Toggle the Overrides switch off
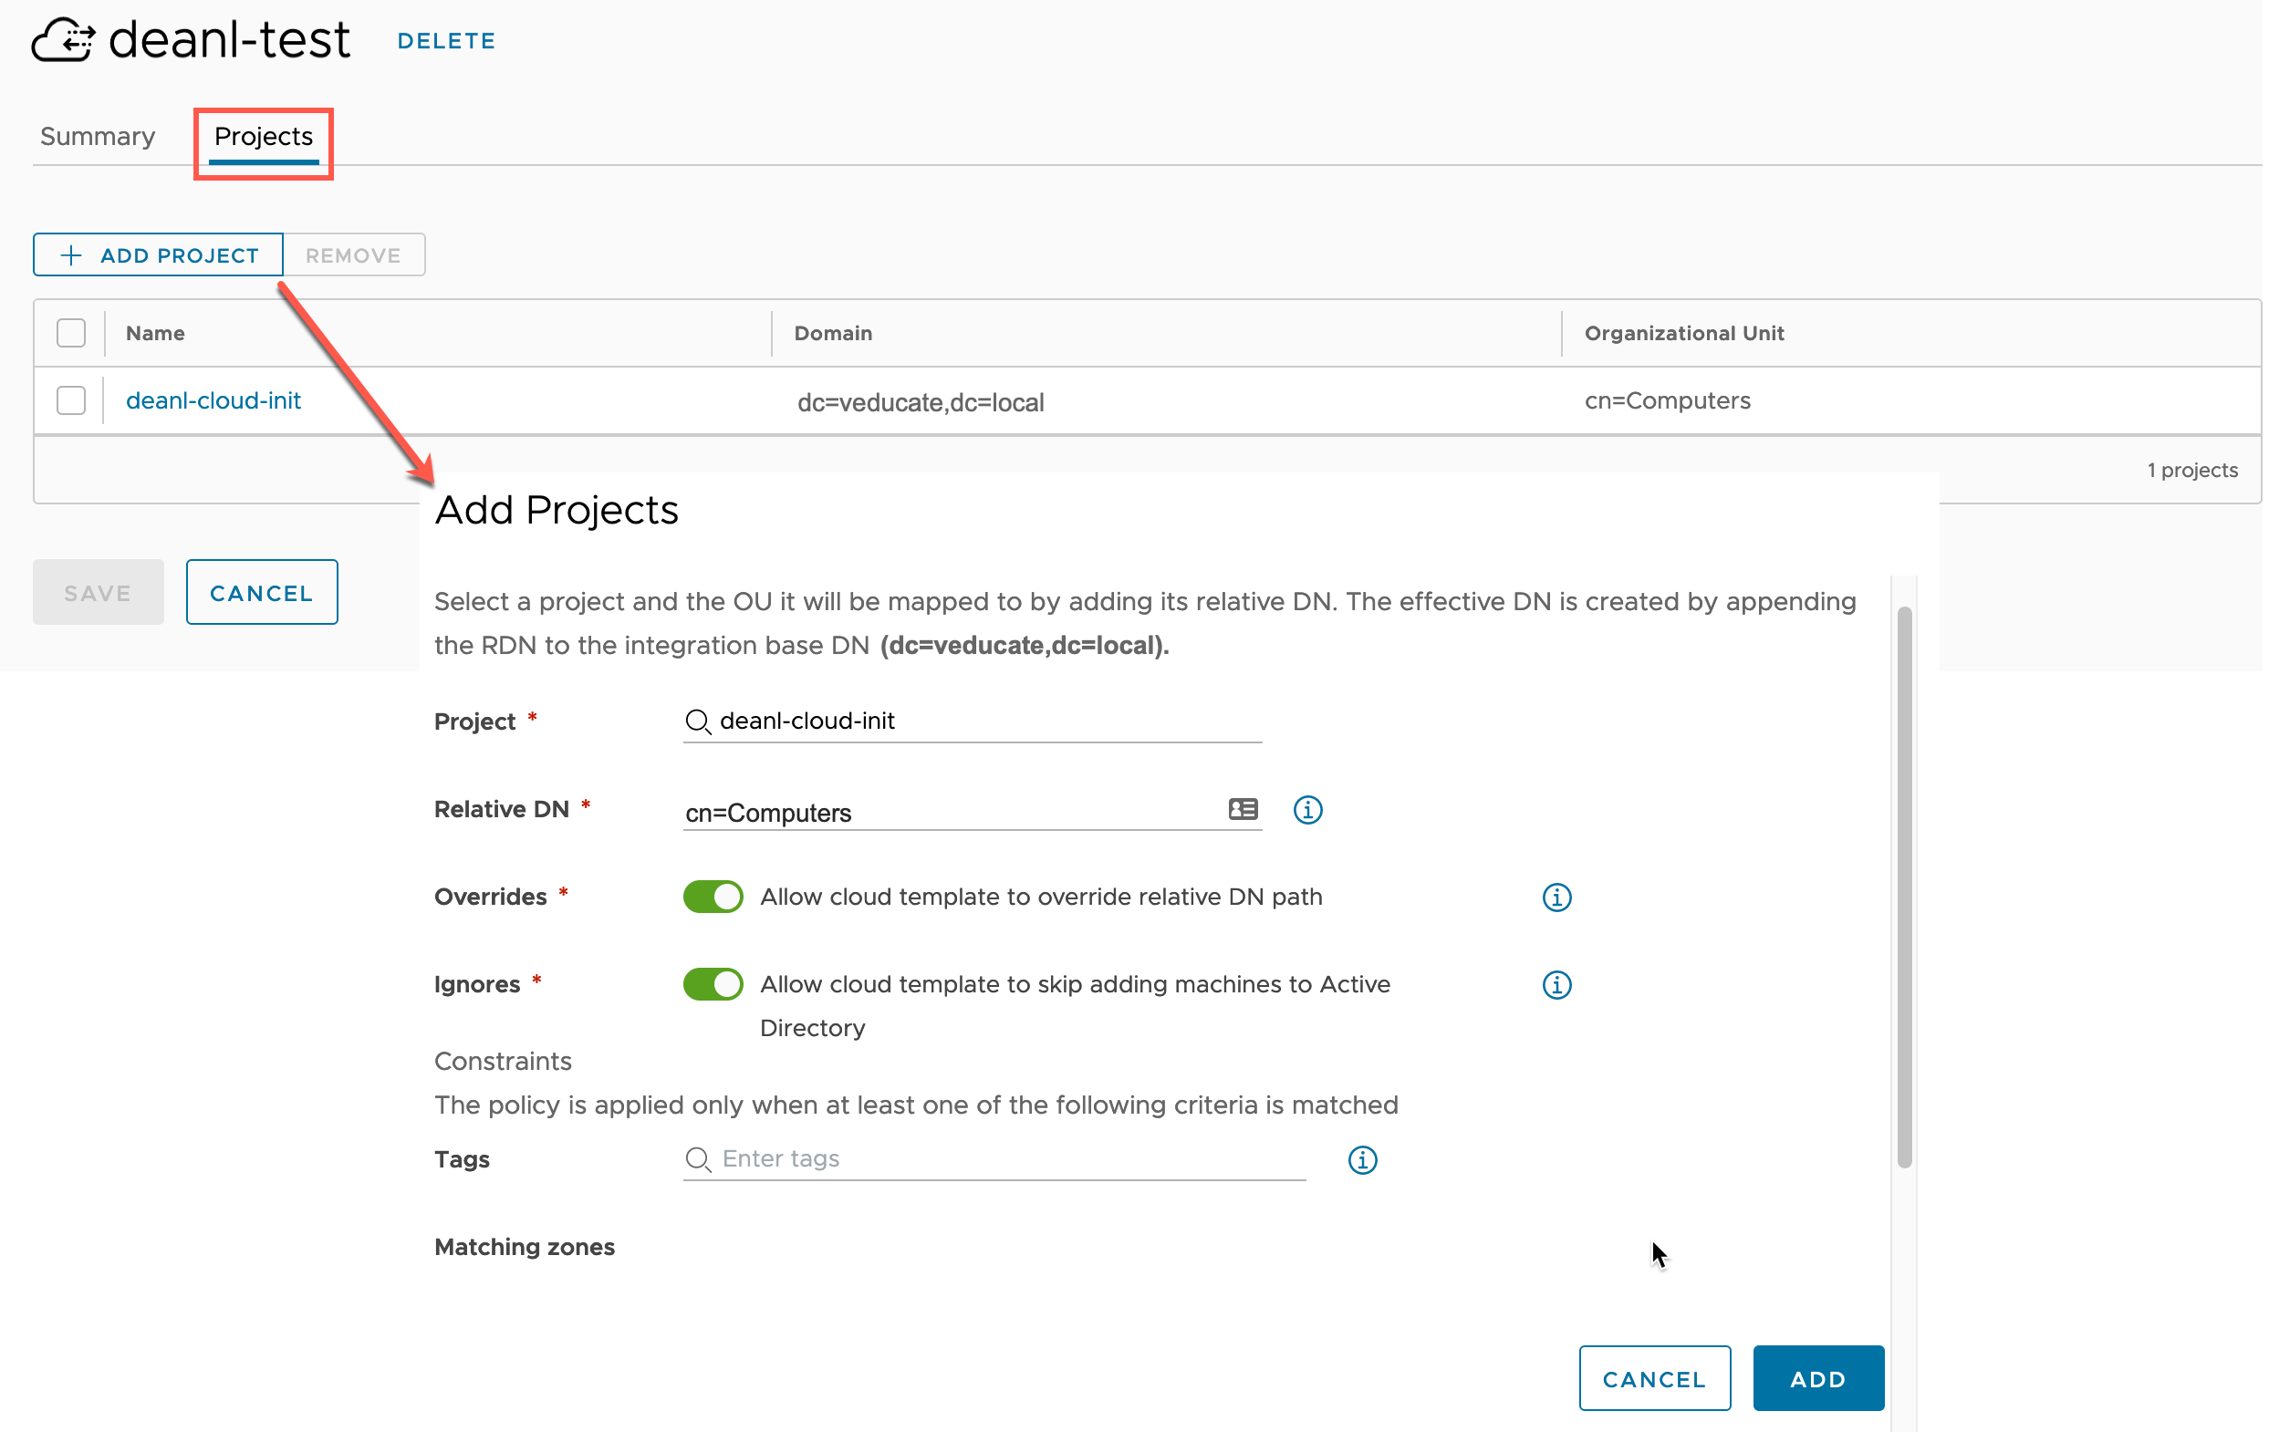The height and width of the screenshot is (1432, 2279). tap(713, 897)
